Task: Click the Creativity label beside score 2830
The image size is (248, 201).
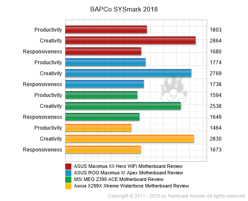Action: [x=51, y=139]
